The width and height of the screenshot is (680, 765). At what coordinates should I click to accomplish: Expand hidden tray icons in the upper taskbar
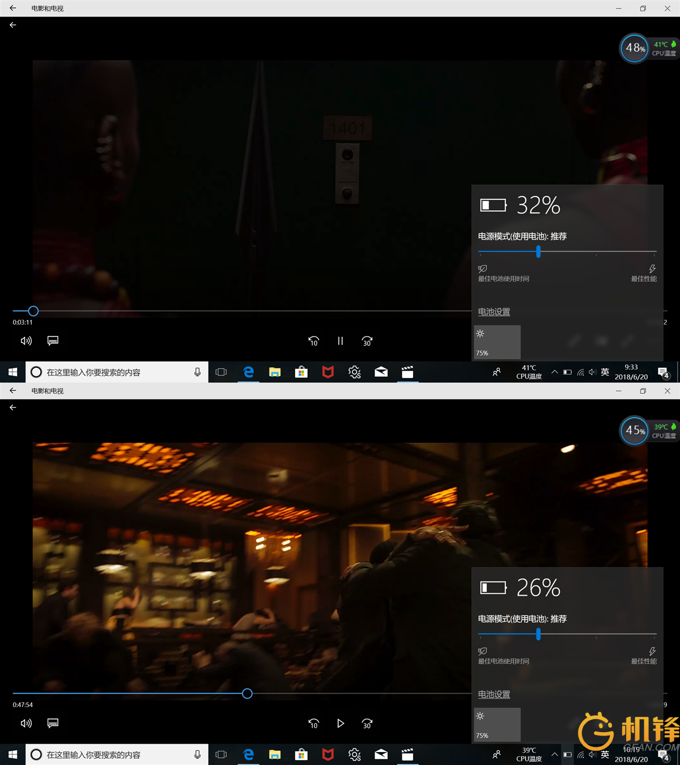(554, 372)
